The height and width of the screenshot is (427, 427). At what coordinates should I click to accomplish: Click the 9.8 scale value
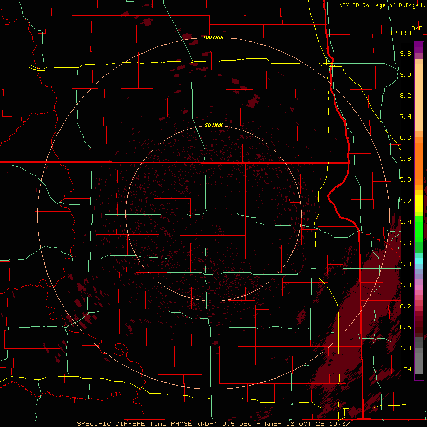click(406, 53)
